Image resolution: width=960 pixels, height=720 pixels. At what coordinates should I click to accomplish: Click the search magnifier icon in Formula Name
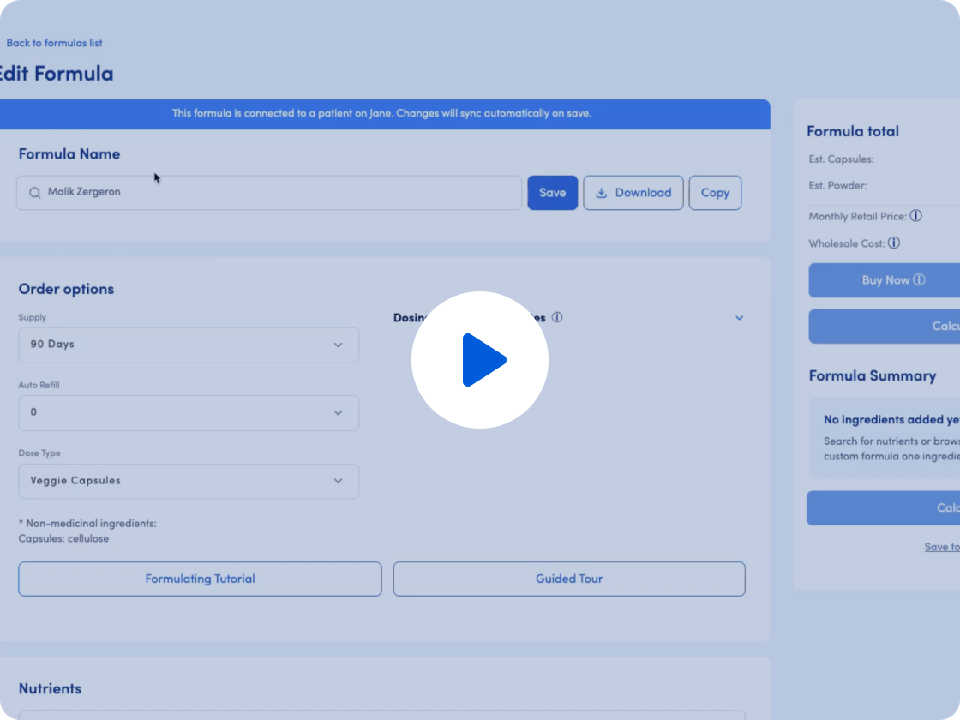click(x=35, y=193)
